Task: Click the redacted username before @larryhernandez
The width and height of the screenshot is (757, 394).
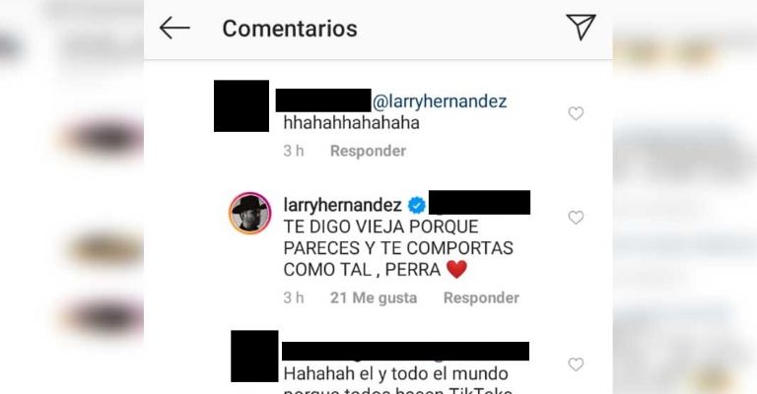Action: (323, 100)
